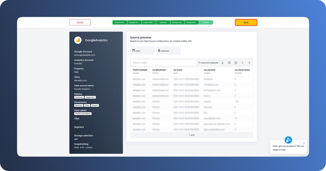Click the '1 of 8' page indicator

(192, 135)
